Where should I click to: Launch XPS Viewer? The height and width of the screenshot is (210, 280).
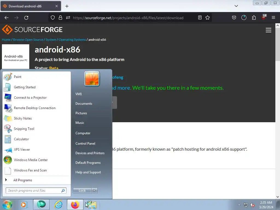36,150
